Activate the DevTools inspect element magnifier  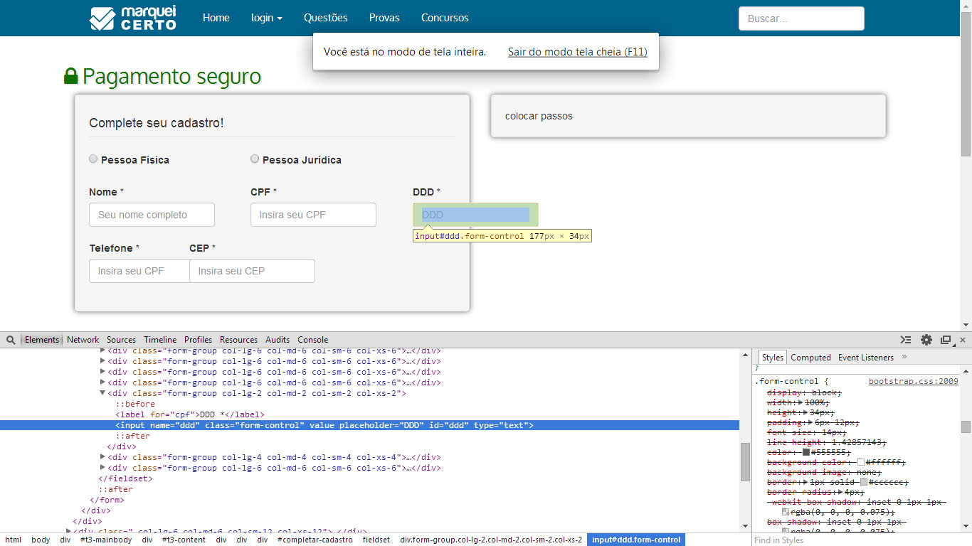click(x=11, y=340)
